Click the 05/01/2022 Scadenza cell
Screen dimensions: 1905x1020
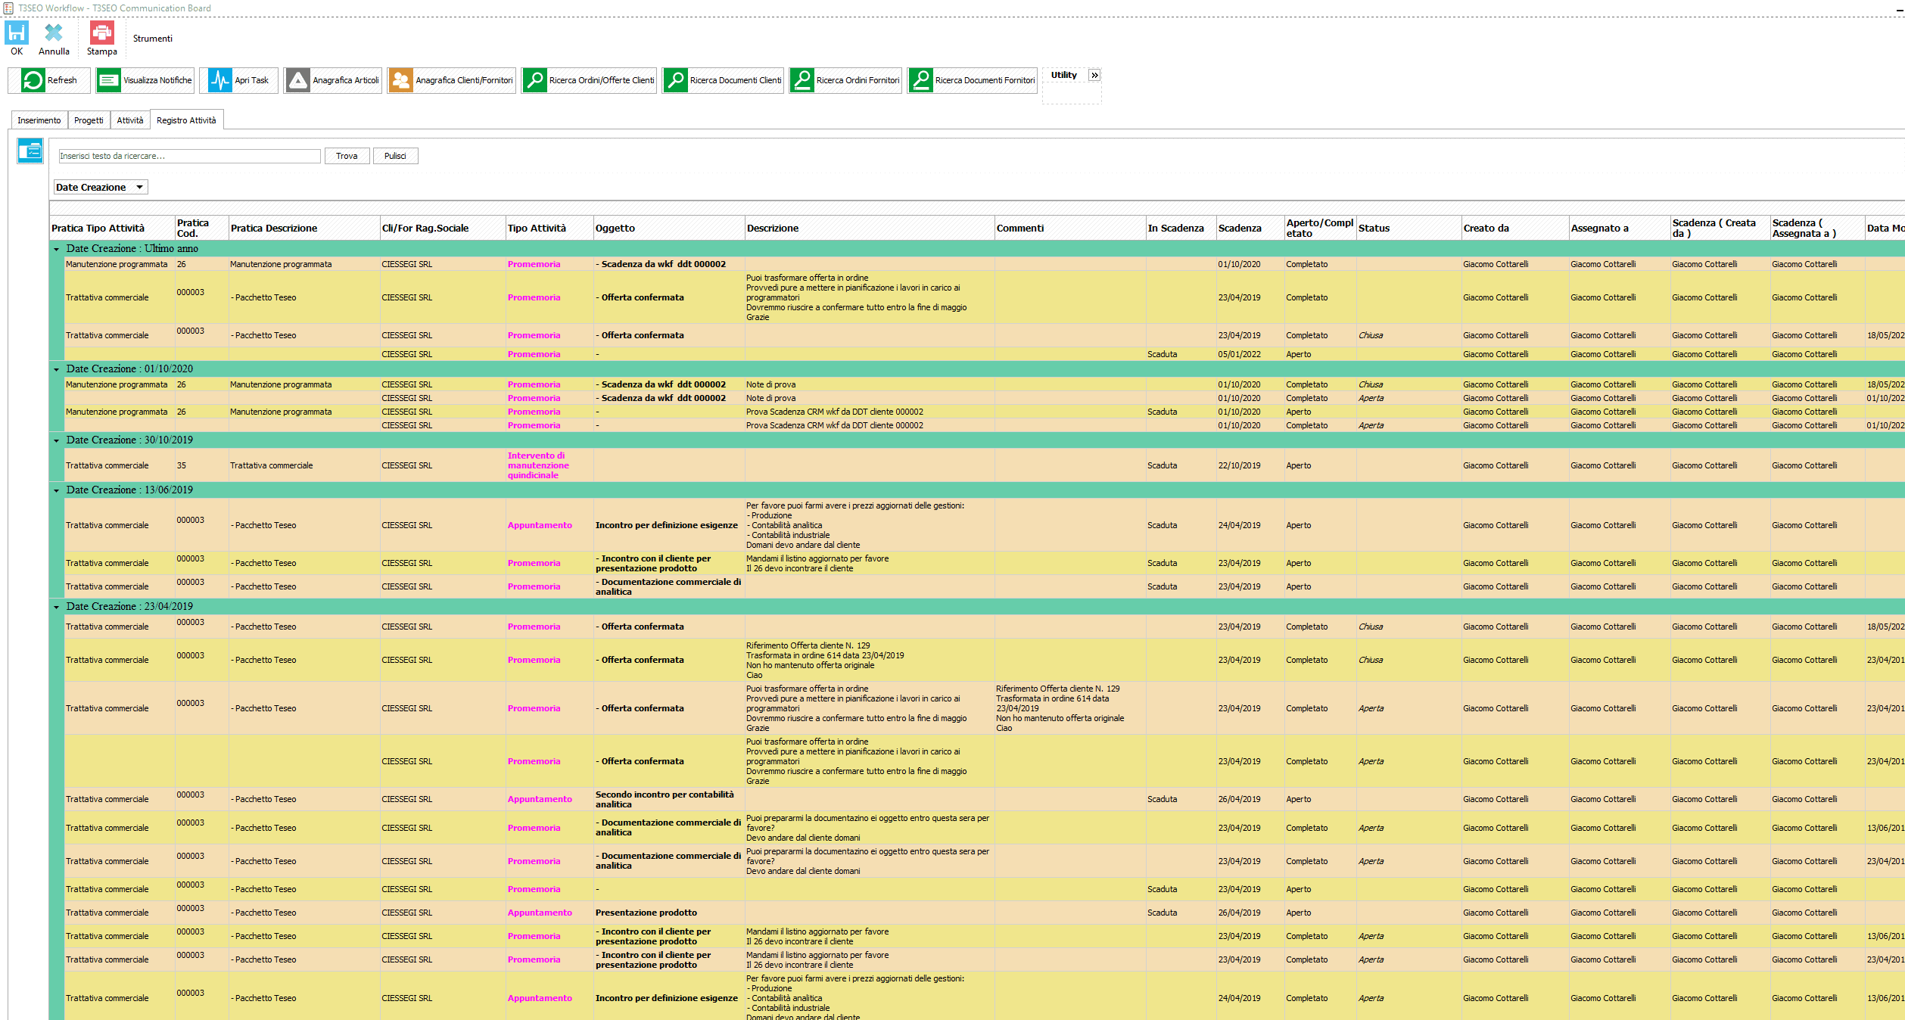click(1250, 354)
